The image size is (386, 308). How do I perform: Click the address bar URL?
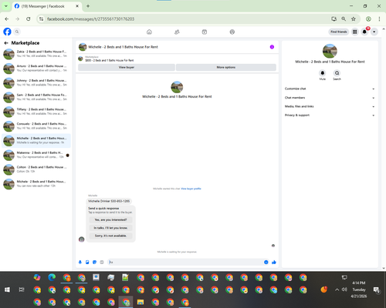tap(90, 19)
